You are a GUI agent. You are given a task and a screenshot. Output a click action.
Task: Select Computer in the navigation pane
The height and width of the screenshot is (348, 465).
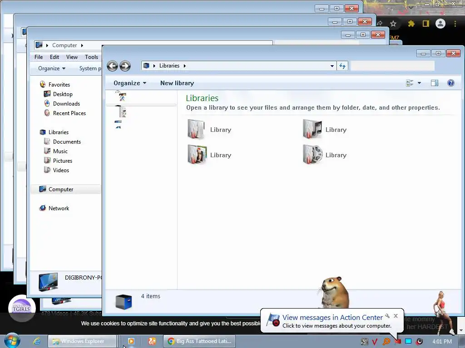pos(61,189)
